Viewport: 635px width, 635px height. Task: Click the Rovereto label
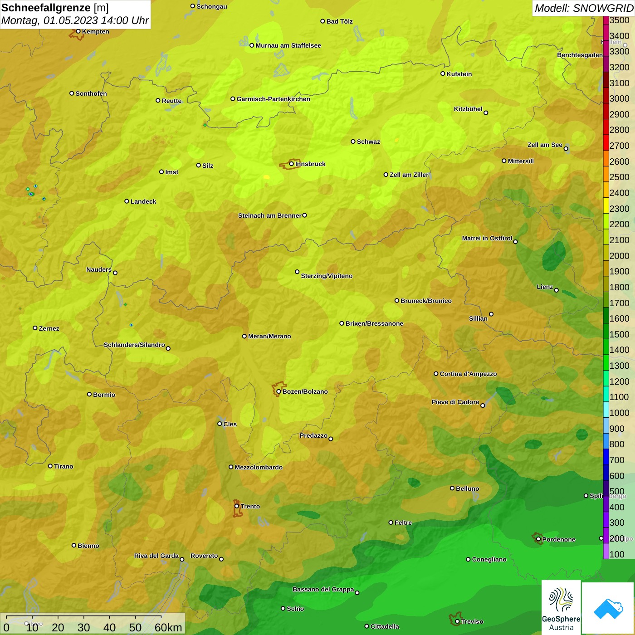pos(204,556)
